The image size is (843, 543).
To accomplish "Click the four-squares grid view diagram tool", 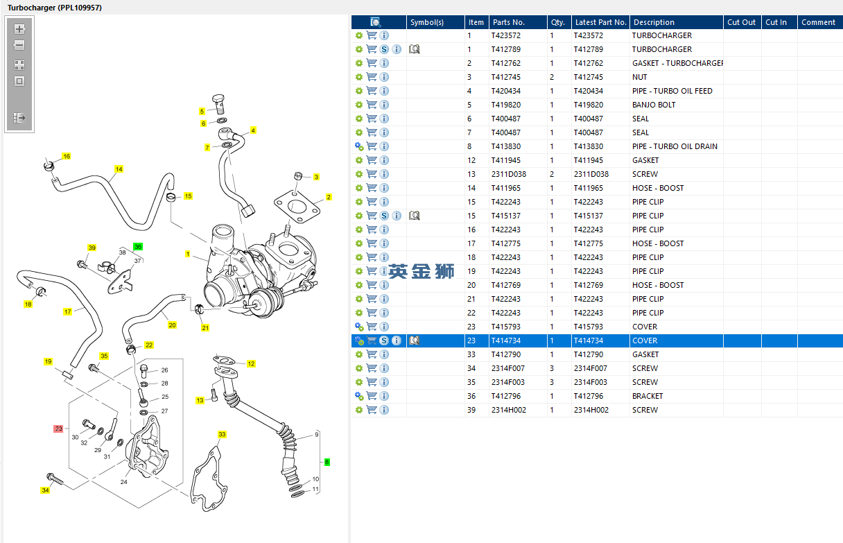I will (19, 65).
